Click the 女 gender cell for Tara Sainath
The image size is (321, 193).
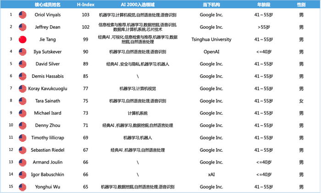(301, 101)
